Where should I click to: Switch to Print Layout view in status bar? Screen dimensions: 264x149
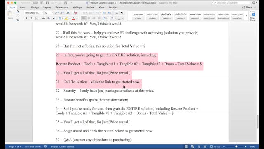[x=186, y=147]
